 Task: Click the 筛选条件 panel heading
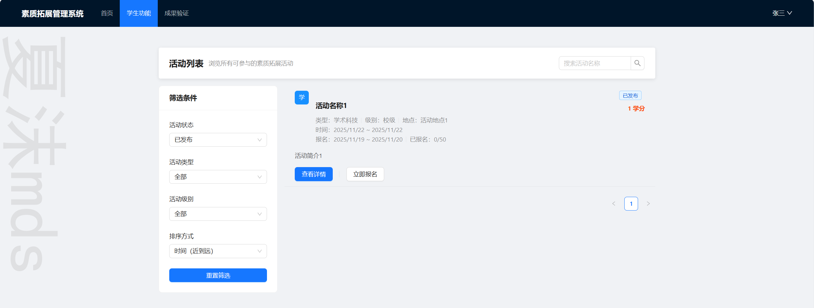pos(183,98)
